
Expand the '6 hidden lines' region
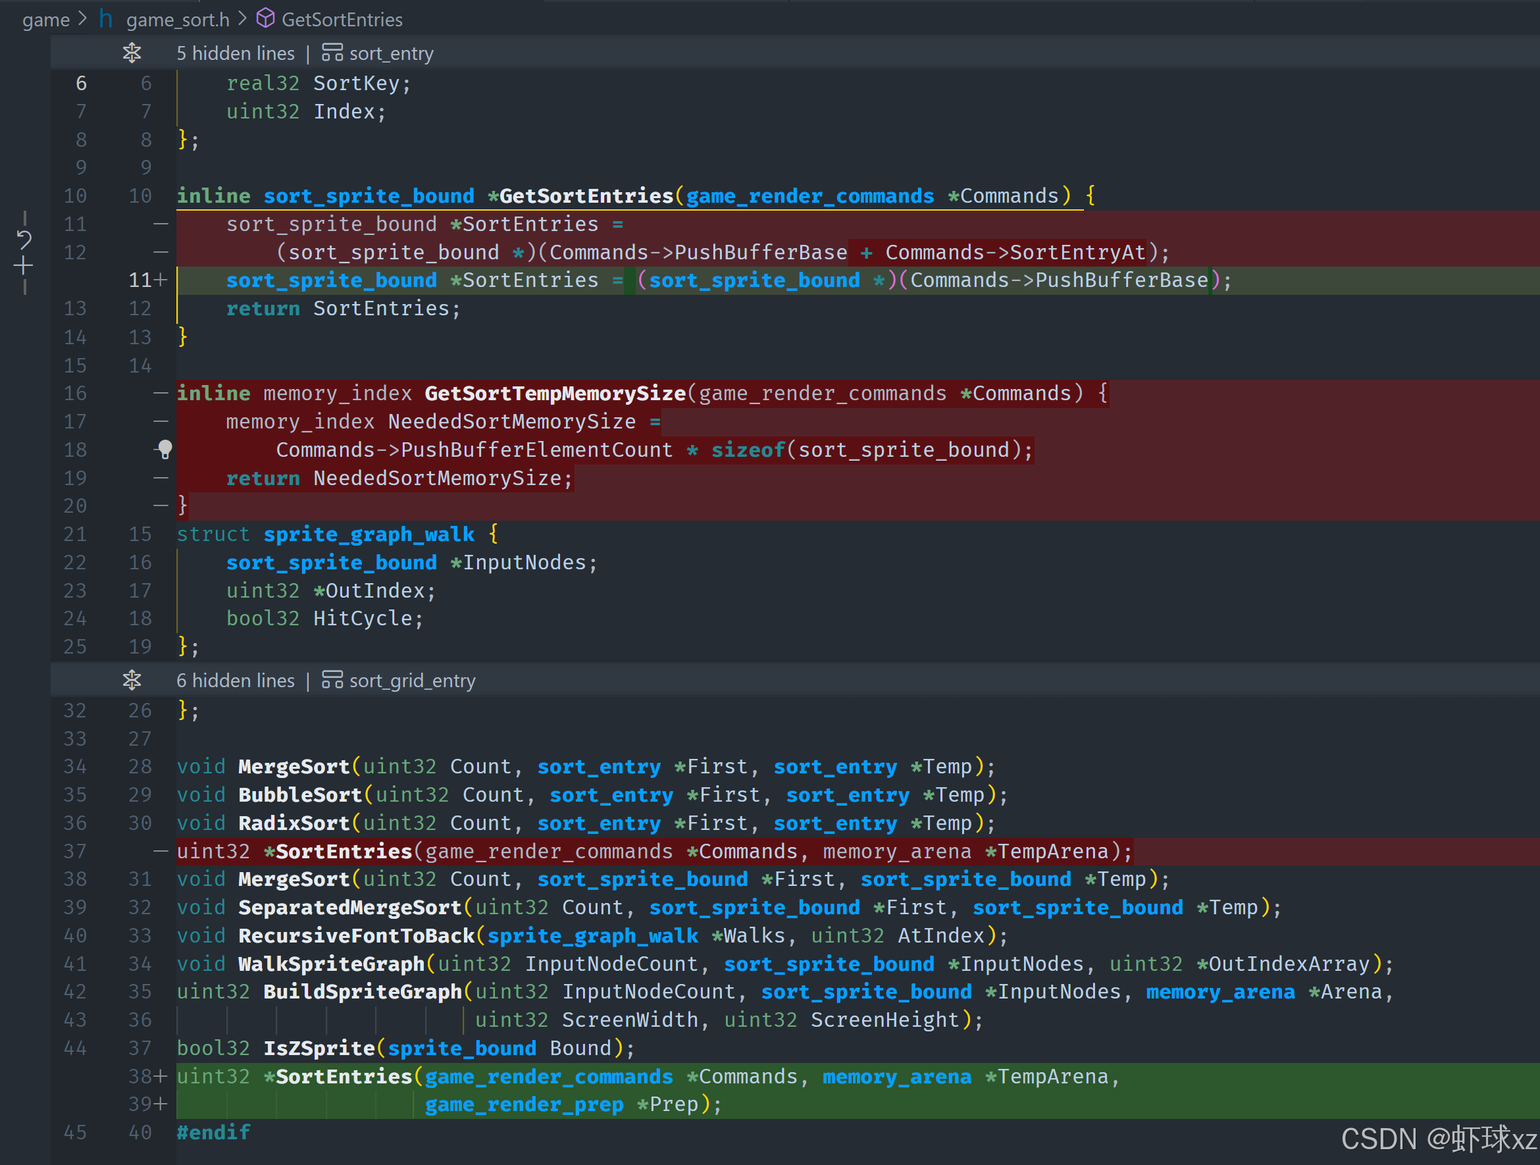pos(236,681)
